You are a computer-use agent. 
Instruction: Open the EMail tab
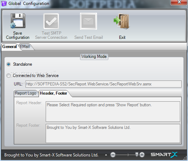coord(25,47)
